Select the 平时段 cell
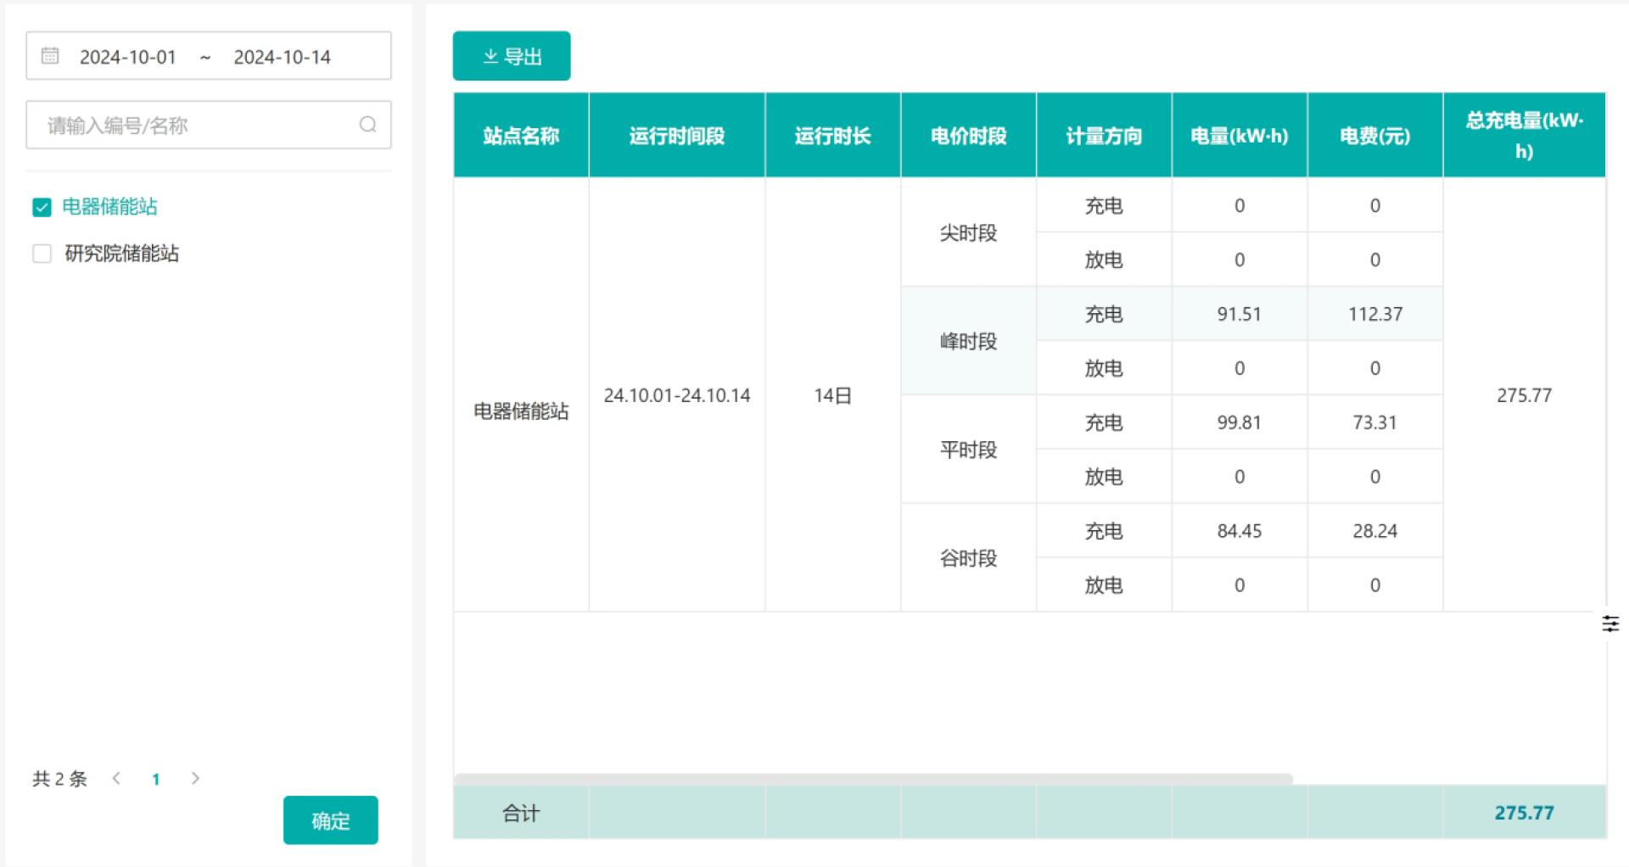Image resolution: width=1629 pixels, height=867 pixels. coord(968,450)
